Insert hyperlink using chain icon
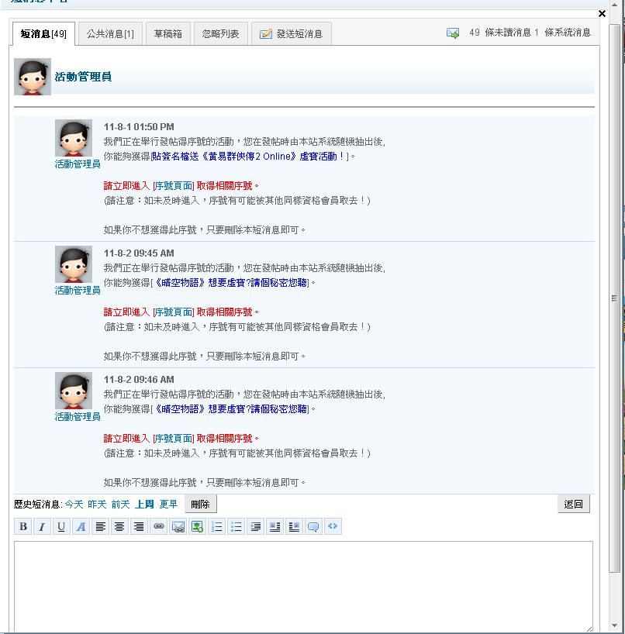 click(158, 527)
